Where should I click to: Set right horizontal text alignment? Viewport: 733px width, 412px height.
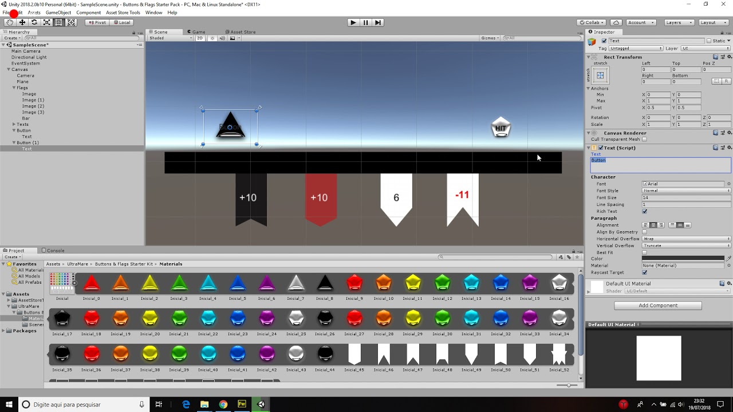(x=661, y=225)
